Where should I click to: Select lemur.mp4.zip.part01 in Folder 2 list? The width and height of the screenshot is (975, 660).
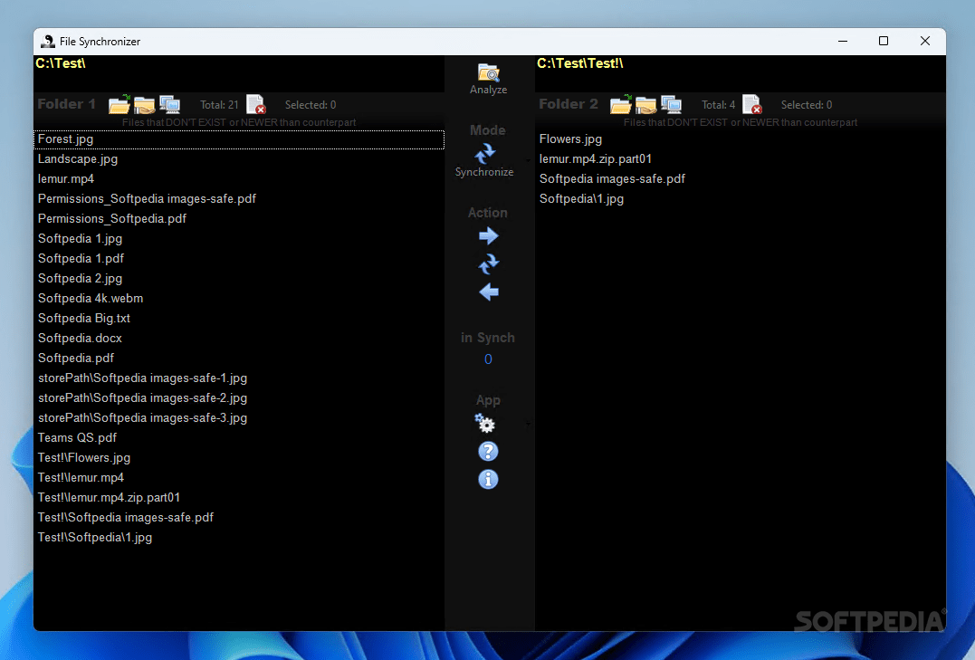[x=740, y=159]
